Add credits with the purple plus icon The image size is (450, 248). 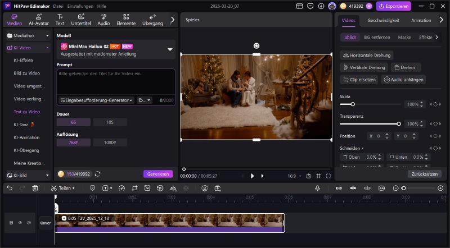click(369, 6)
